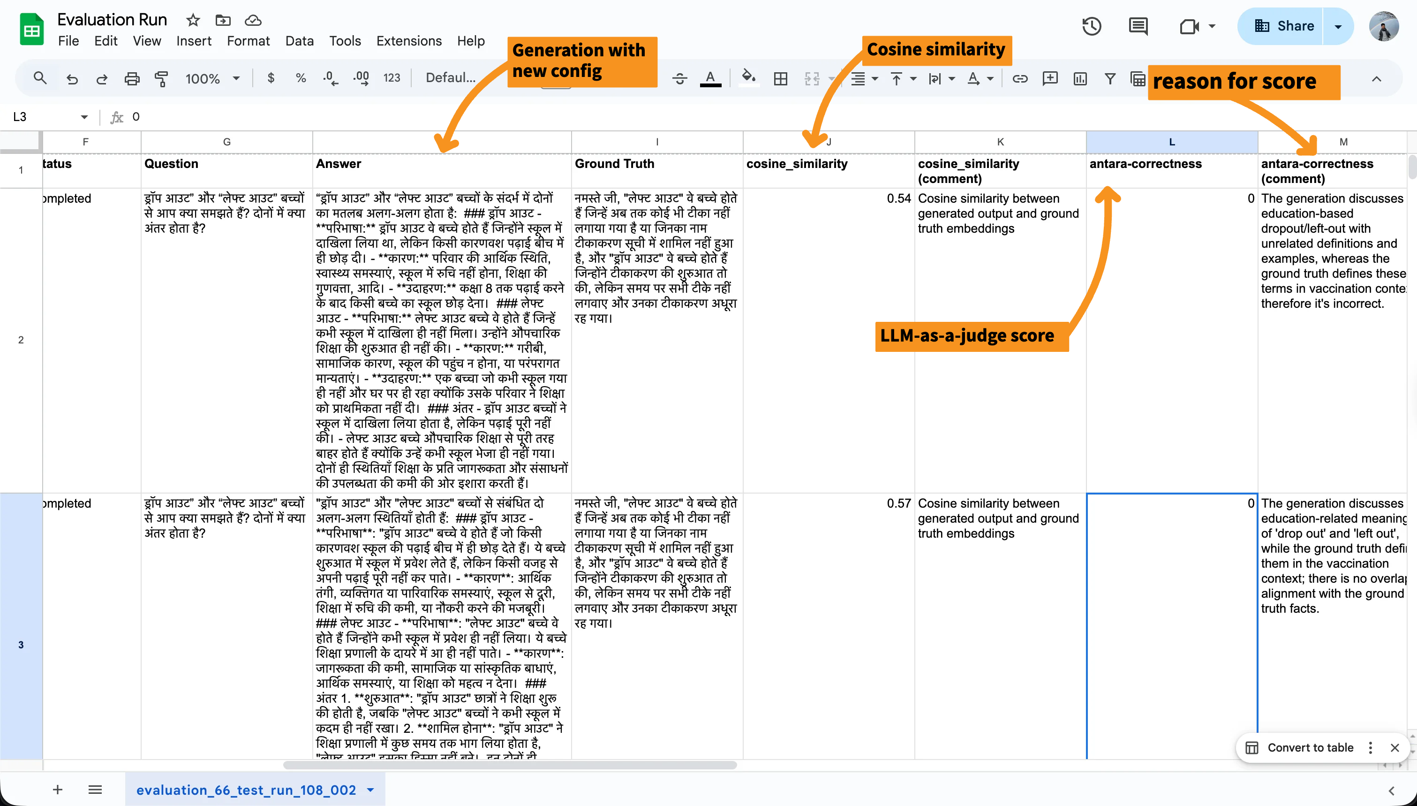Screen dimensions: 1417x806
Task: Open the Extensions menu
Action: pyautogui.click(x=409, y=41)
